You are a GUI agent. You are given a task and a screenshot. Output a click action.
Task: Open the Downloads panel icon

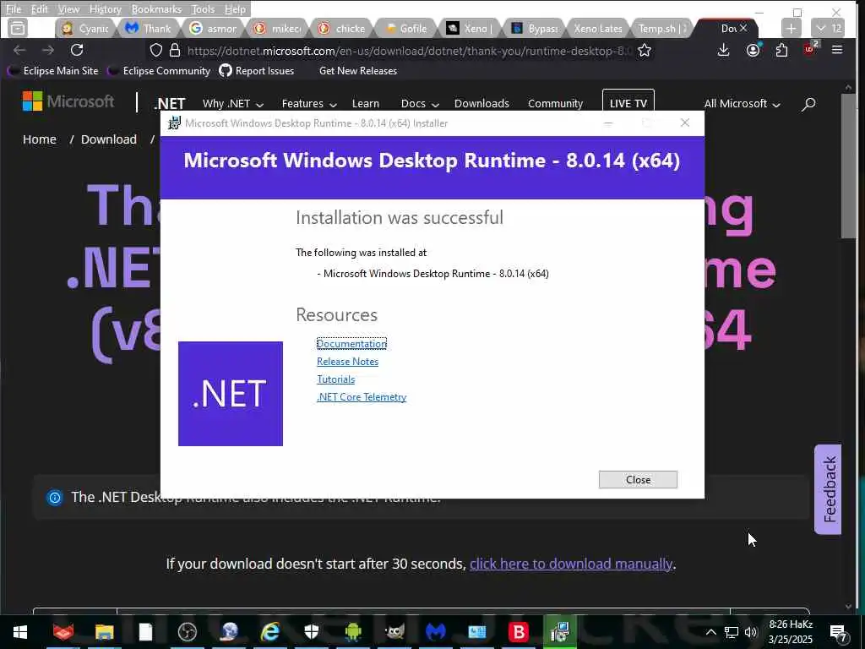[x=724, y=50]
